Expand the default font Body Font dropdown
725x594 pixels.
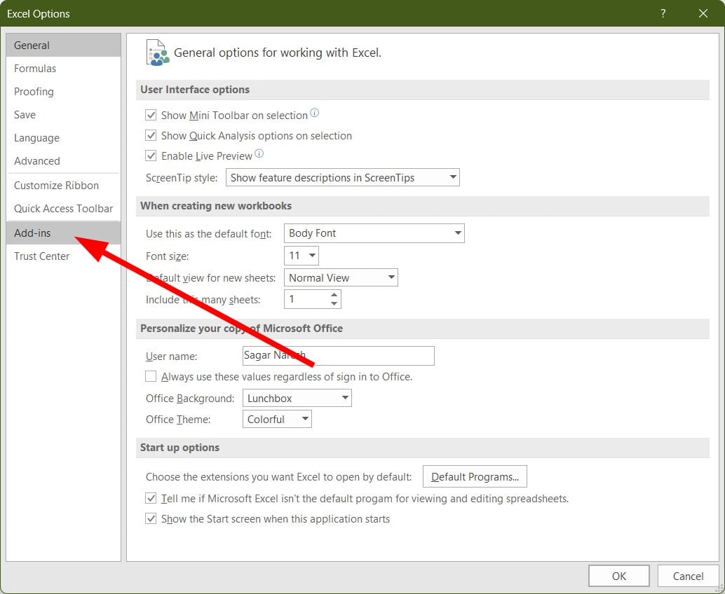pos(374,233)
